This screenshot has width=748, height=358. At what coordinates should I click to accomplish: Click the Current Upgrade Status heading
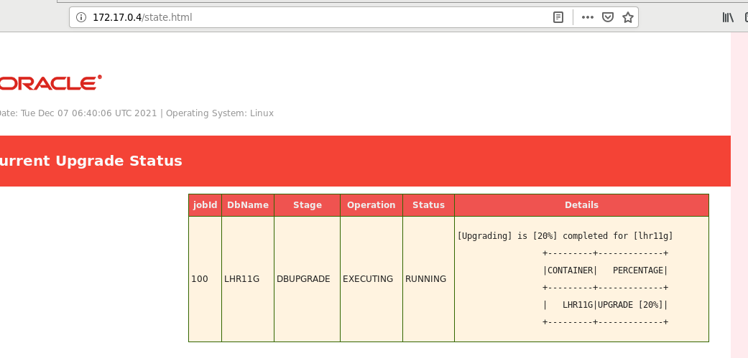tap(91, 161)
